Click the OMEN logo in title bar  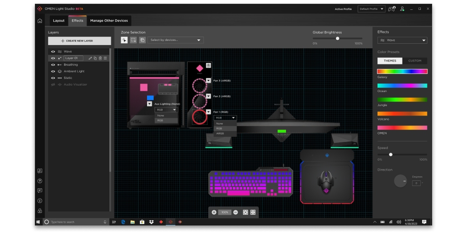(40, 8)
